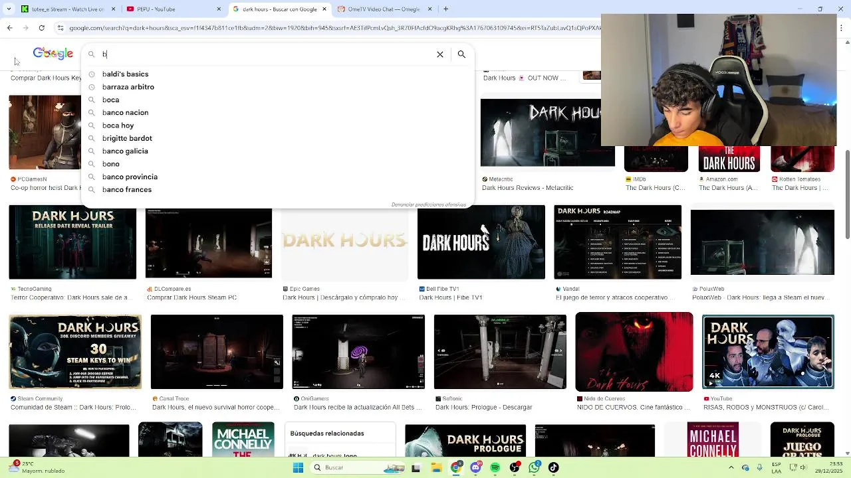This screenshot has height=478, width=851.
Task: Open TikTok from the taskbar
Action: click(553, 467)
